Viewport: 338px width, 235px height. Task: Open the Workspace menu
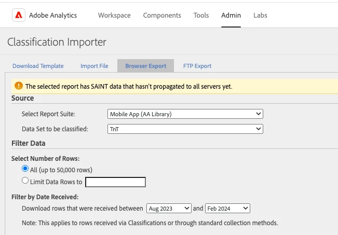coord(114,15)
